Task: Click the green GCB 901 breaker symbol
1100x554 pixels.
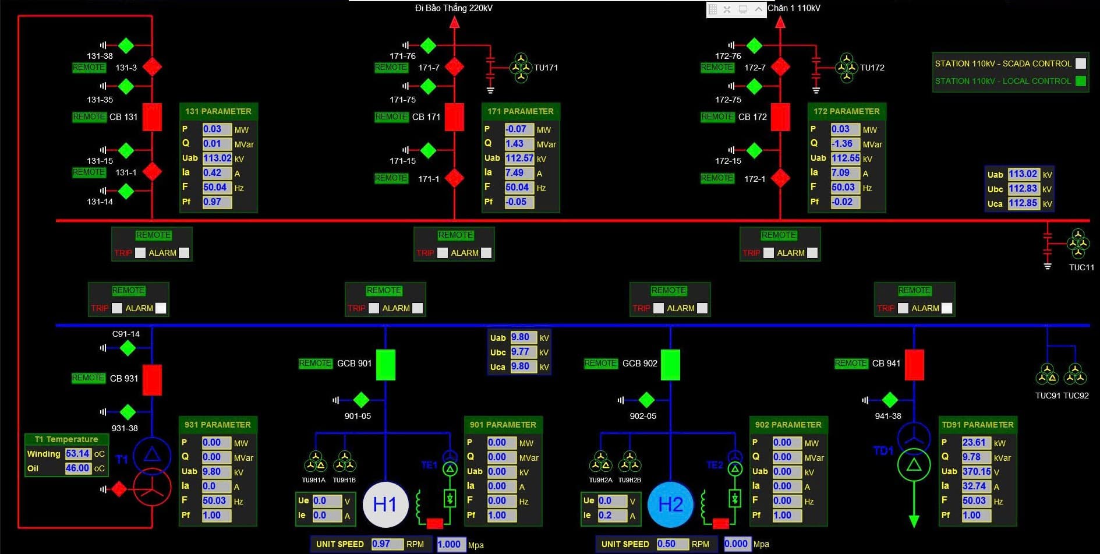Action: [x=385, y=365]
